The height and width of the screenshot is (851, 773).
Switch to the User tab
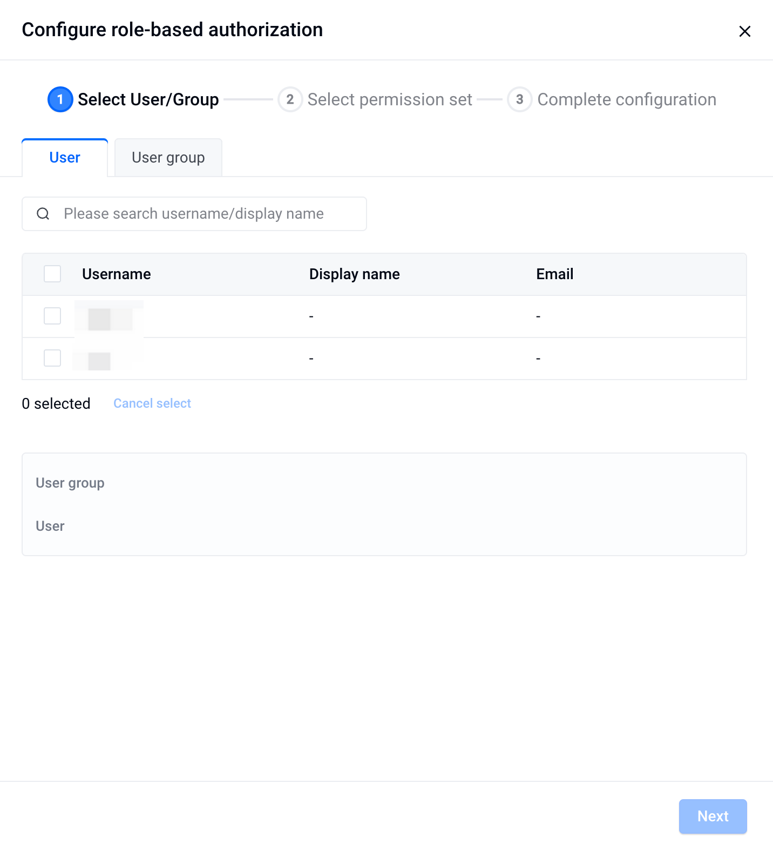tap(65, 158)
